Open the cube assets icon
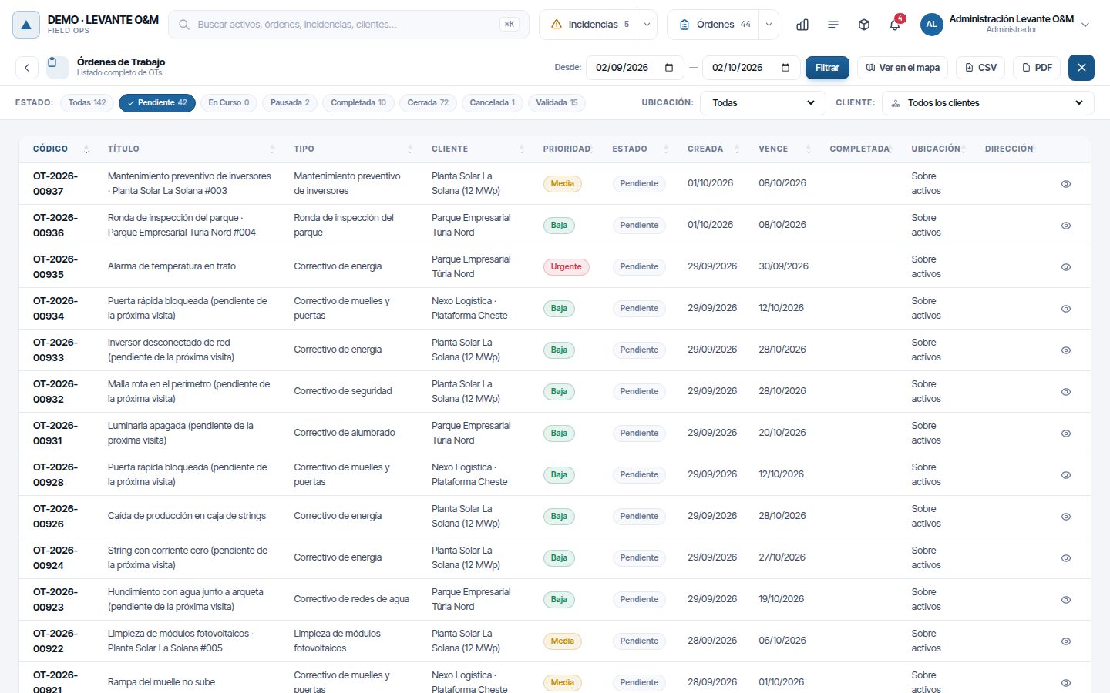The height and width of the screenshot is (693, 1110). (864, 25)
